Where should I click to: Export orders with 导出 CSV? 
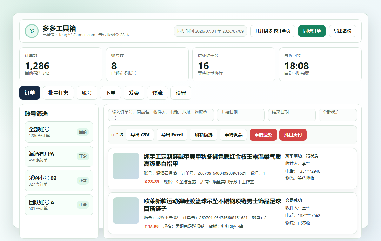(x=140, y=135)
